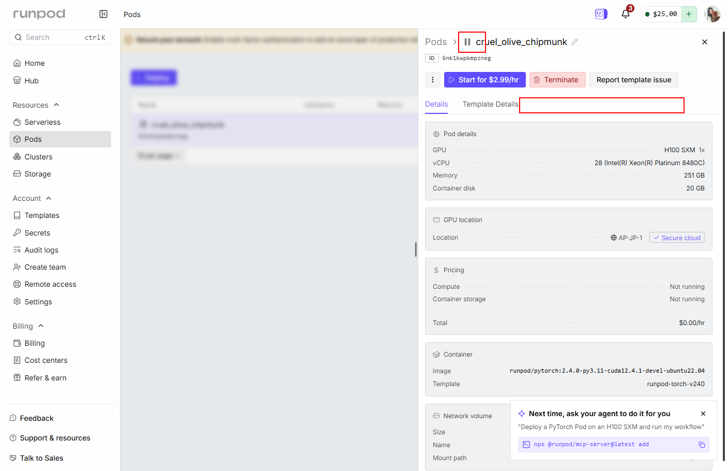
Task: Terminate the pod
Action: click(x=557, y=80)
